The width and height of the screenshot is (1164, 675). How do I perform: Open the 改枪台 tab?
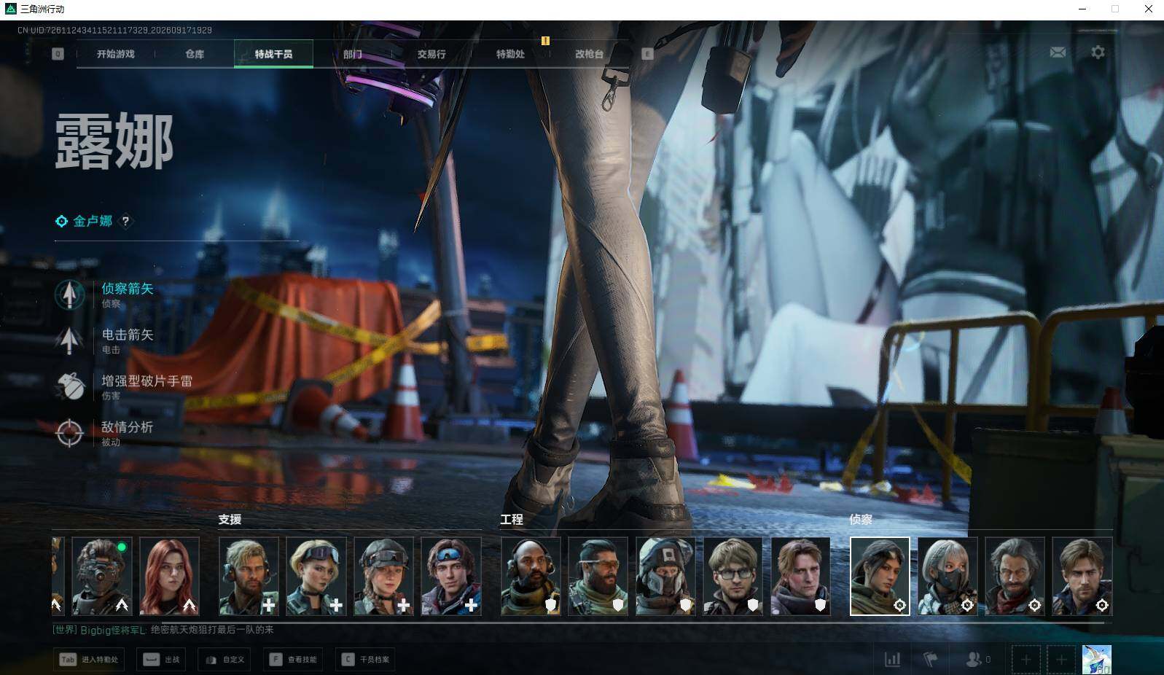click(x=589, y=54)
